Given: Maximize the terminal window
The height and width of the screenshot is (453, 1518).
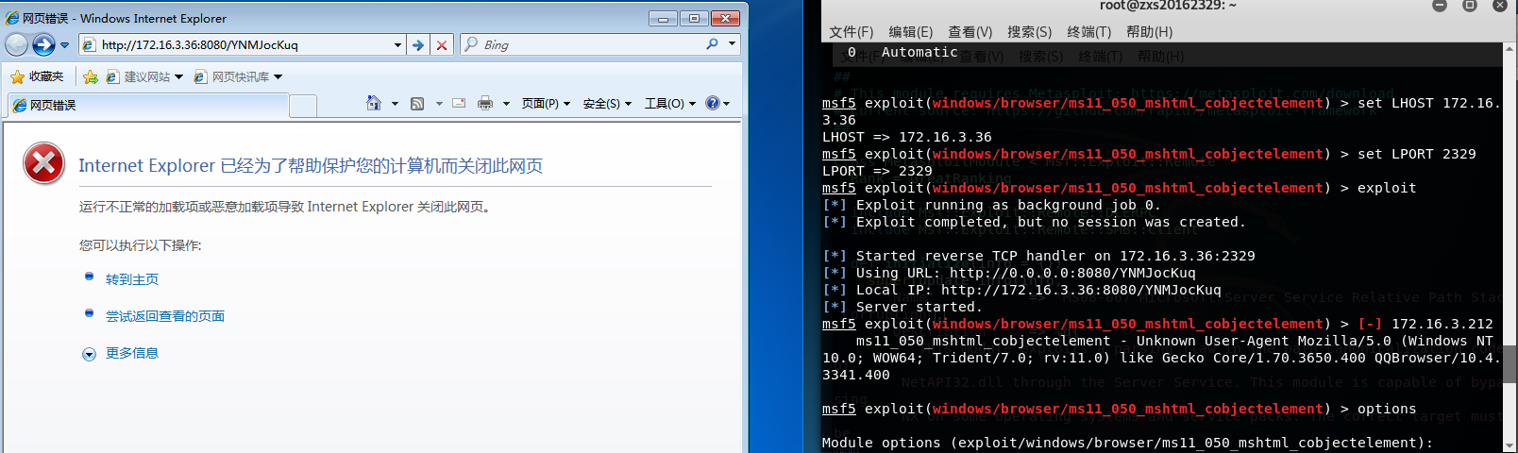Looking at the screenshot, I should 1470,6.
